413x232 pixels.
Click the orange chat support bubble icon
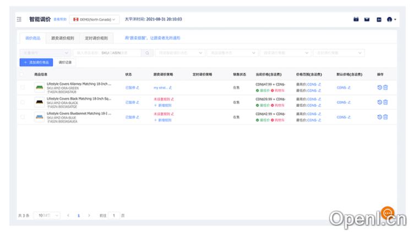pos(388,213)
